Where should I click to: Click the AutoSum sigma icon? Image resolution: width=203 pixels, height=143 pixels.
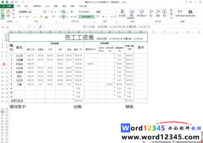coord(171,10)
